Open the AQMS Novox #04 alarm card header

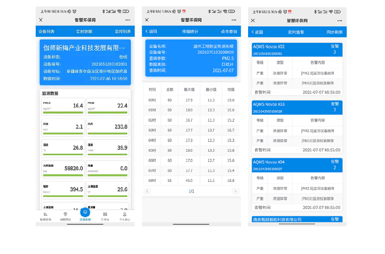tap(297, 165)
